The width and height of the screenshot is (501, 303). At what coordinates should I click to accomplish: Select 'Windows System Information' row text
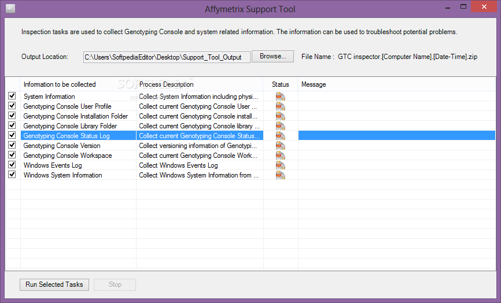point(63,175)
